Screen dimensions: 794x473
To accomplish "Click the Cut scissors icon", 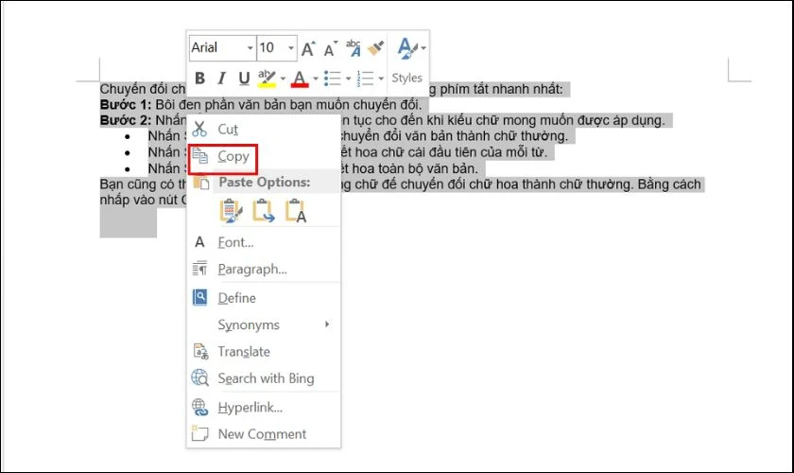I will pos(199,129).
